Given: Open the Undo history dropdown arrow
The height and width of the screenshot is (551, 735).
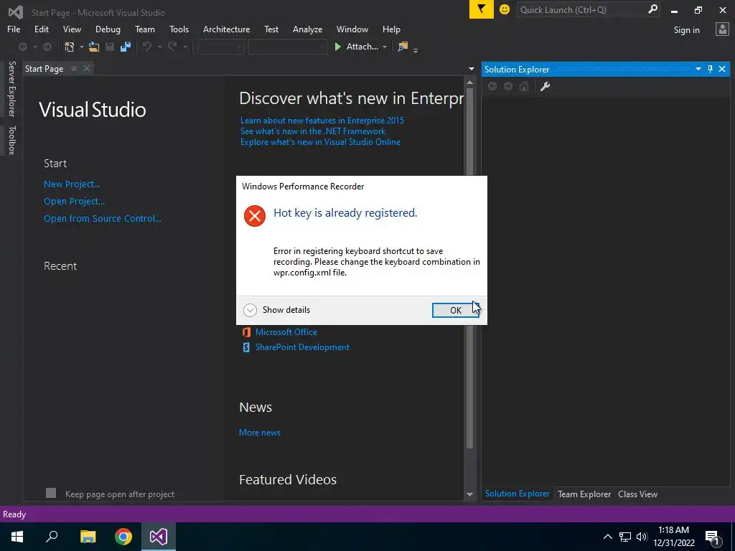Looking at the screenshot, I should pyautogui.click(x=159, y=47).
